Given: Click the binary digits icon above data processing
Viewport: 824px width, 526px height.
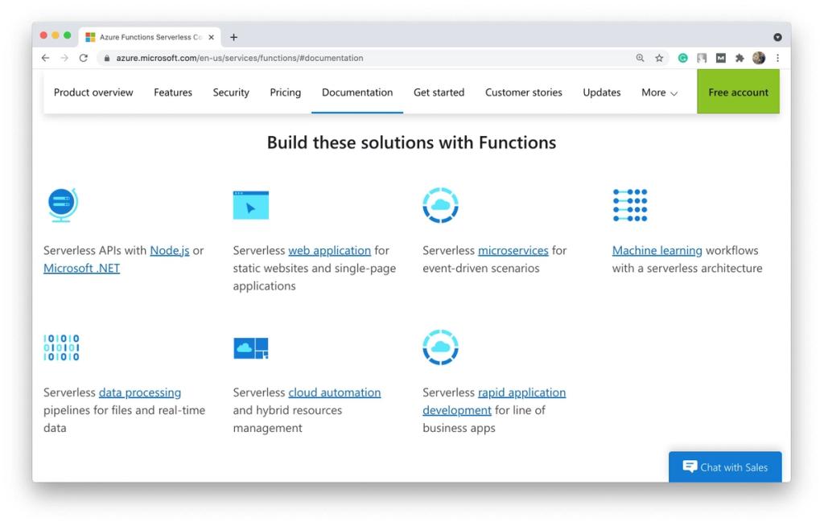Looking at the screenshot, I should click(x=61, y=347).
